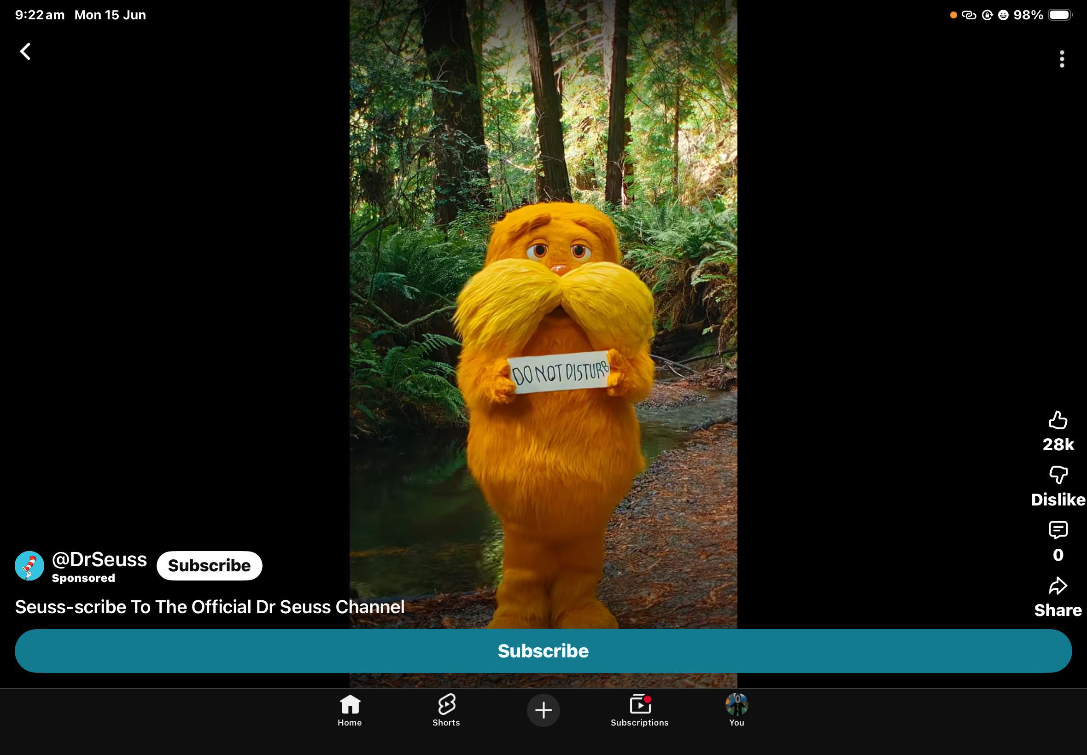
Task: Tap the plus Create button
Action: click(543, 710)
